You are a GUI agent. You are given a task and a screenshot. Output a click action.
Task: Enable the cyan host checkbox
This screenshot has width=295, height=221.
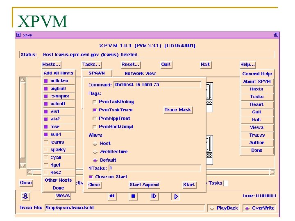tap(46, 158)
